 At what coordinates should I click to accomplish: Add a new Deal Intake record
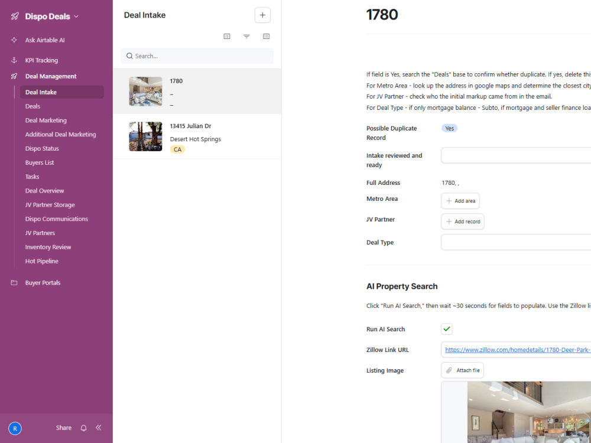[262, 15]
